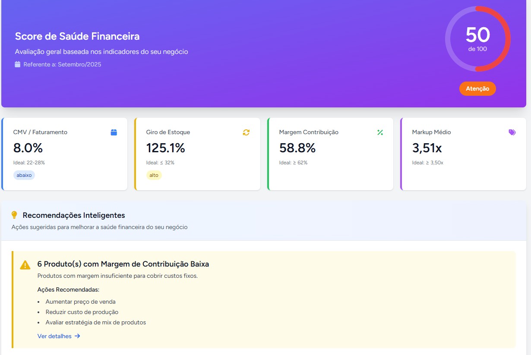Open the Markup Médio card showing 3,51x
531x355 pixels.
(463, 154)
